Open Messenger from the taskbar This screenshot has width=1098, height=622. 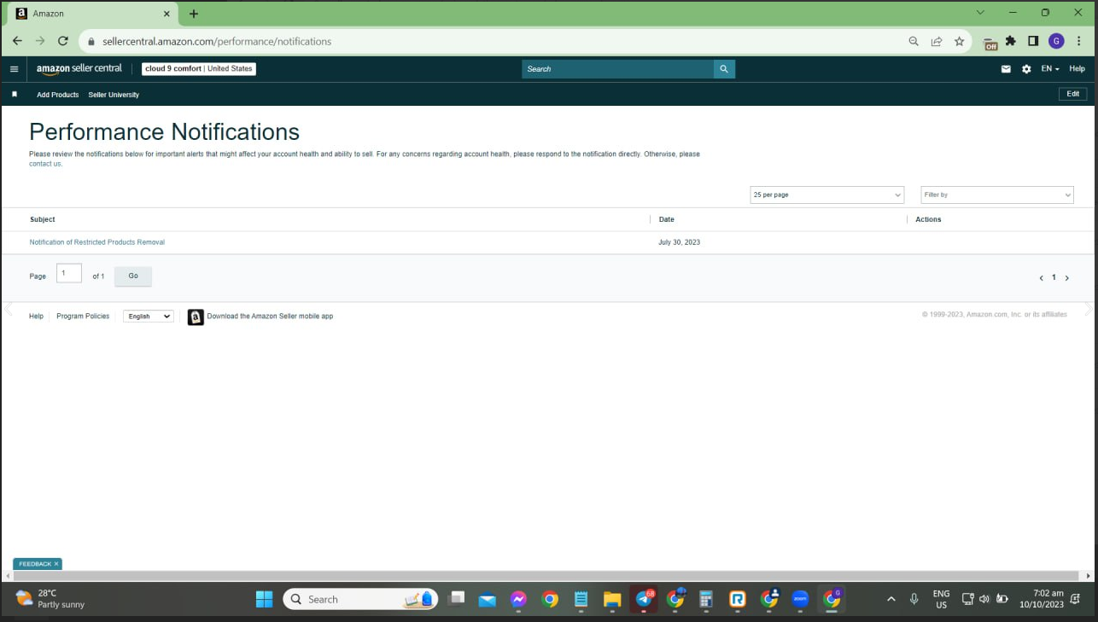point(518,599)
